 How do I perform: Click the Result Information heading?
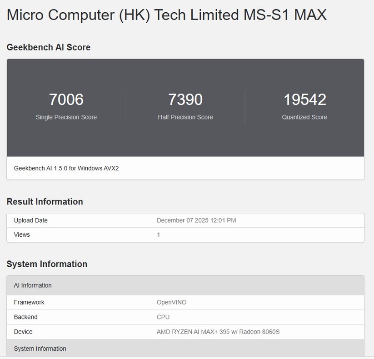[45, 201]
